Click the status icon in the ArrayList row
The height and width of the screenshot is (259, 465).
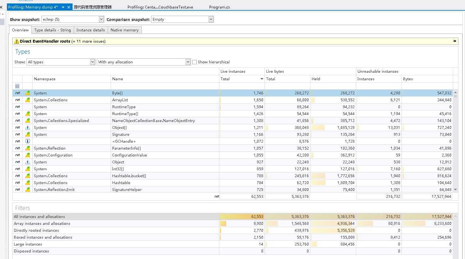point(28,100)
